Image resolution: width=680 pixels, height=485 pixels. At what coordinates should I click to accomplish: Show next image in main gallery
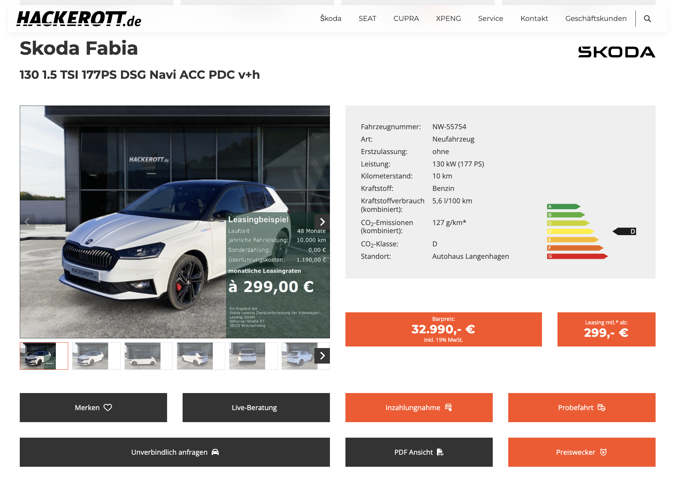[x=322, y=222]
